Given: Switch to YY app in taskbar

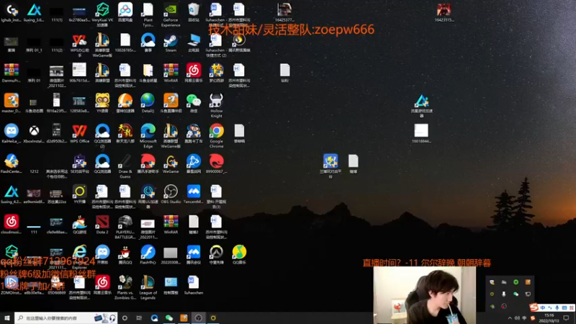Looking at the screenshot, I should 213,318.
